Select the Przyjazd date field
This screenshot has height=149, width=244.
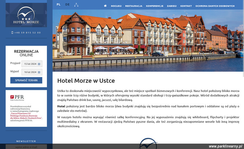(32, 64)
